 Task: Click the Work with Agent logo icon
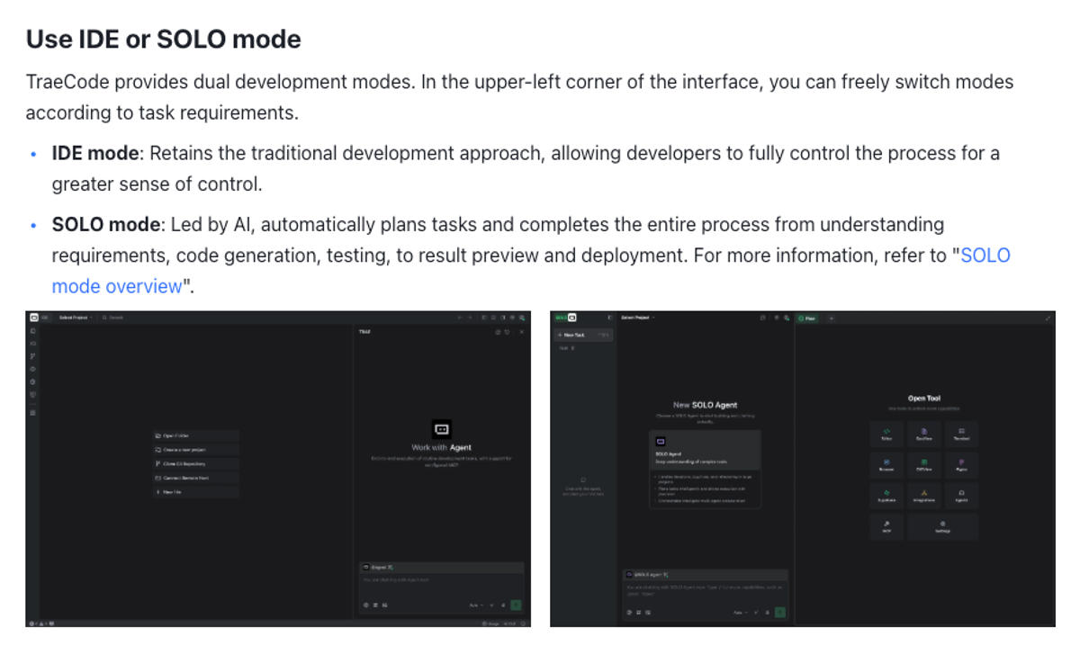pos(442,429)
